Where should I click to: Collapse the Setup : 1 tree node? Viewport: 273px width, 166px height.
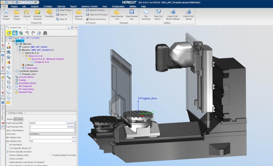coord(11,41)
